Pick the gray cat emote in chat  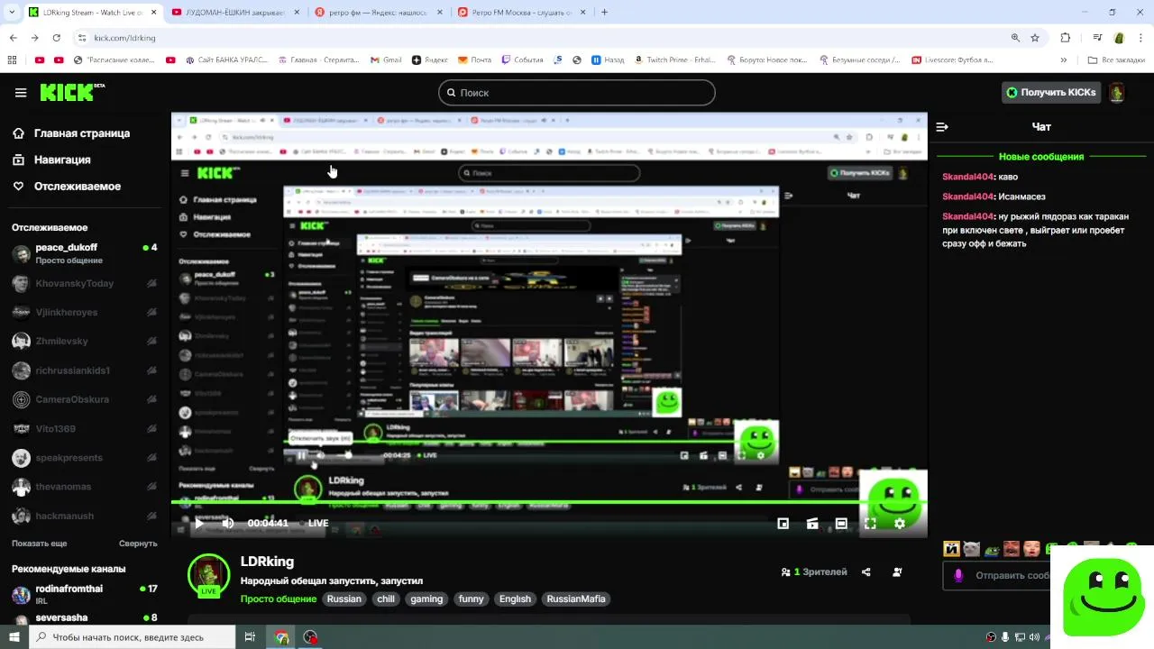[971, 549]
